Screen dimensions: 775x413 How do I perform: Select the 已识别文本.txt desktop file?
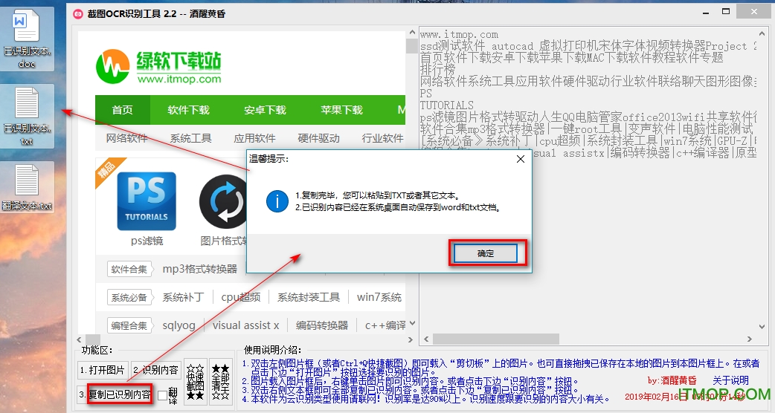(x=27, y=116)
